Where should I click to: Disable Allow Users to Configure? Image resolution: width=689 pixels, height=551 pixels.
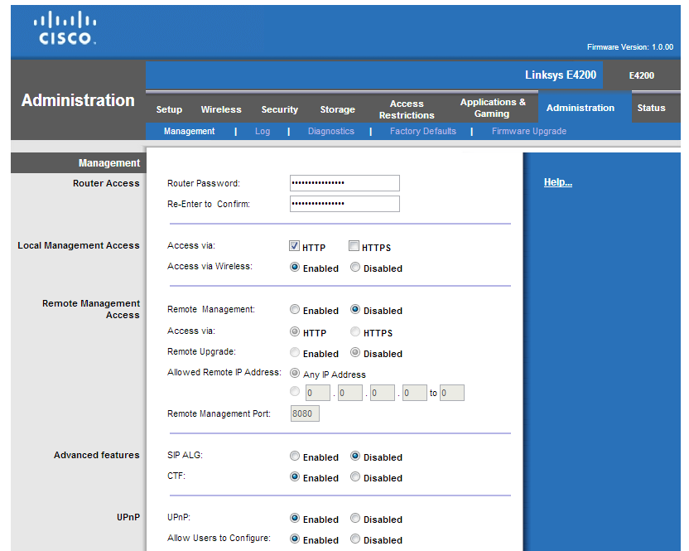[355, 539]
